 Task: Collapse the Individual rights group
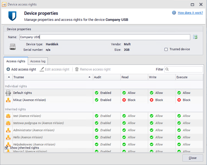[x=16, y=86]
